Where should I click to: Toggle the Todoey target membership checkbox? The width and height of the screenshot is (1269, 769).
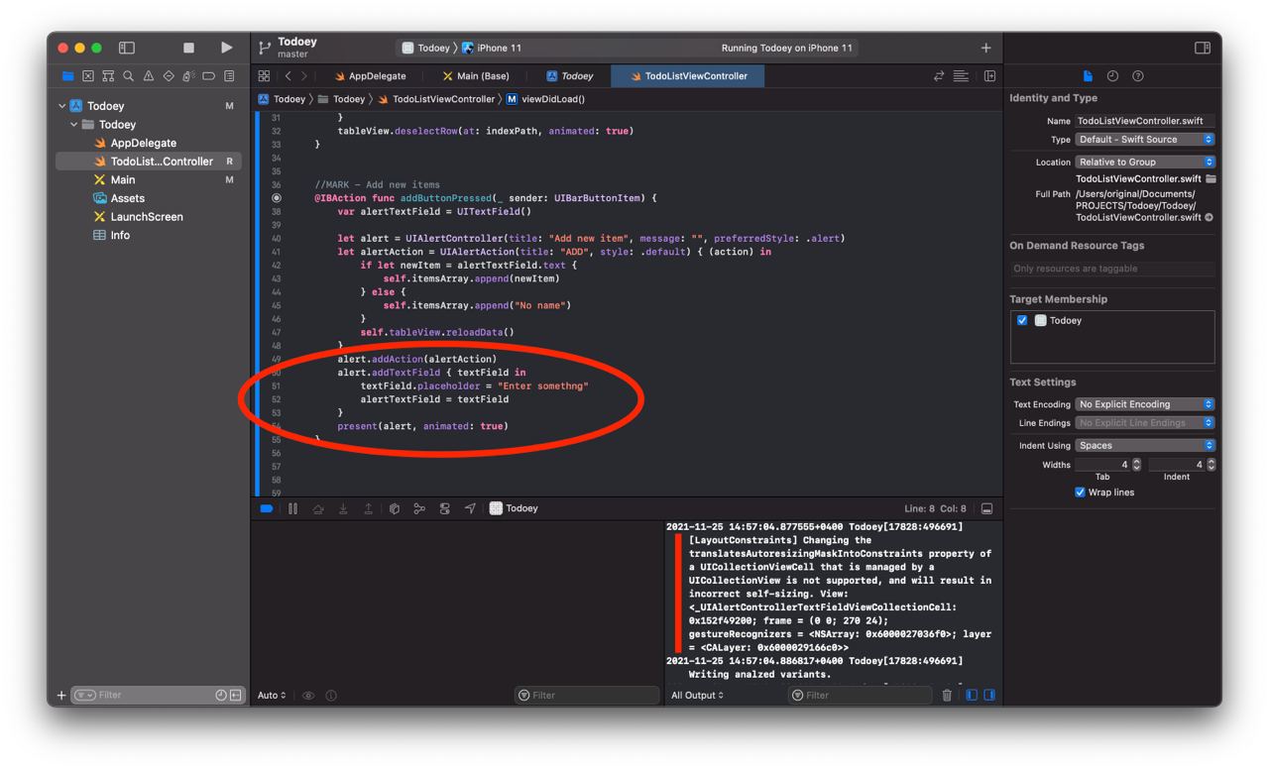(x=1022, y=321)
